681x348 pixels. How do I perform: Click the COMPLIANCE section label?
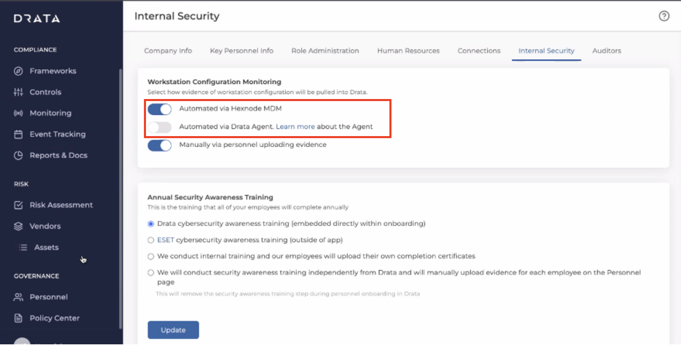click(x=35, y=50)
